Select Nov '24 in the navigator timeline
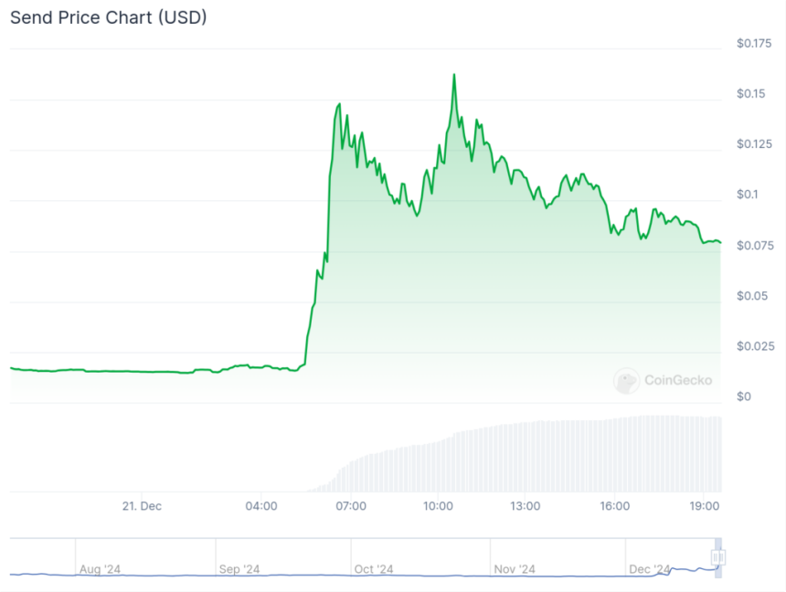This screenshot has height=592, width=786. 515,569
